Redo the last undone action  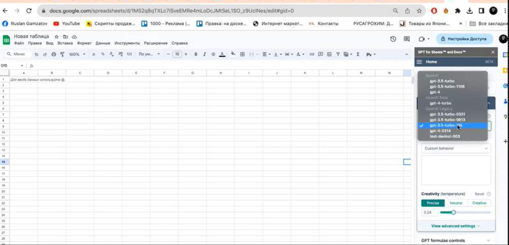pyautogui.click(x=45, y=54)
